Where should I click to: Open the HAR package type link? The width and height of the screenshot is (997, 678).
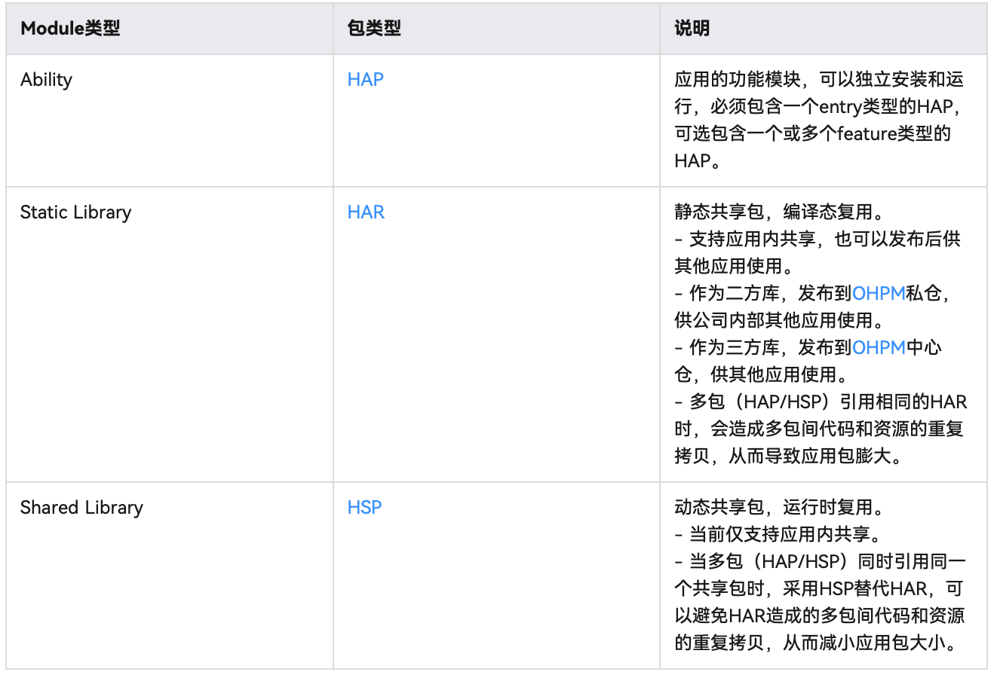366,213
